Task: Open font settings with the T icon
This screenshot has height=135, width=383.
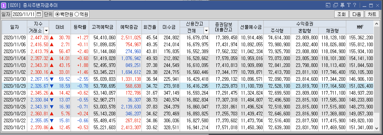Action: click(349, 5)
